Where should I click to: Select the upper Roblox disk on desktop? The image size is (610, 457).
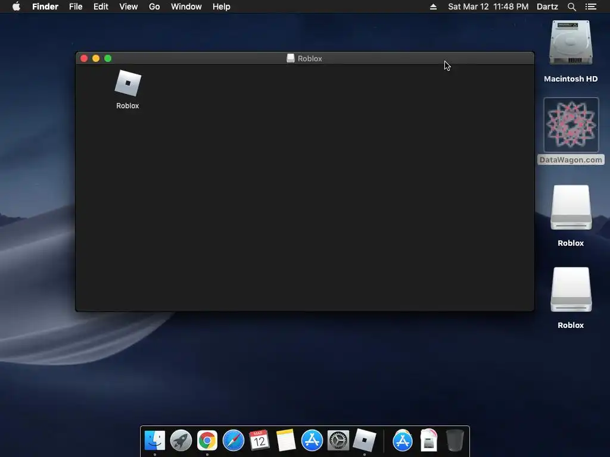pos(571,208)
